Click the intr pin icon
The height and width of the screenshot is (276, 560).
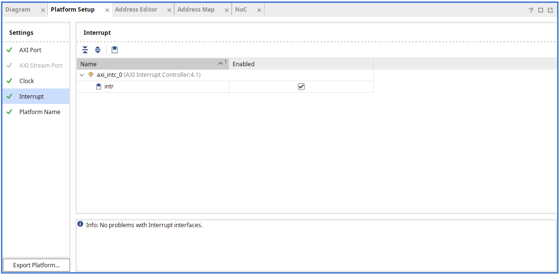[x=99, y=87]
